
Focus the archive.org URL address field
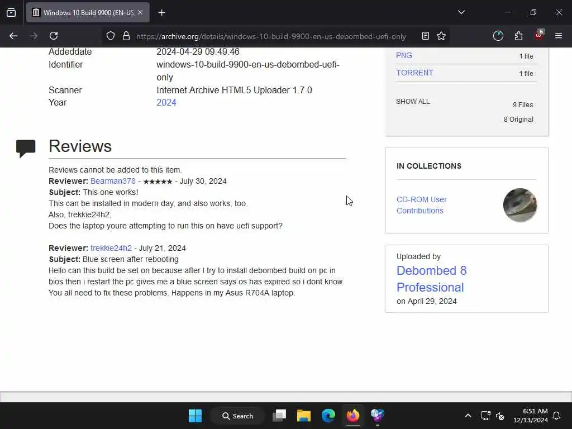[x=271, y=36]
